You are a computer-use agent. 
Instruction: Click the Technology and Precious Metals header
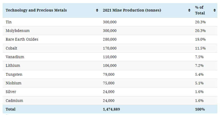36,10
